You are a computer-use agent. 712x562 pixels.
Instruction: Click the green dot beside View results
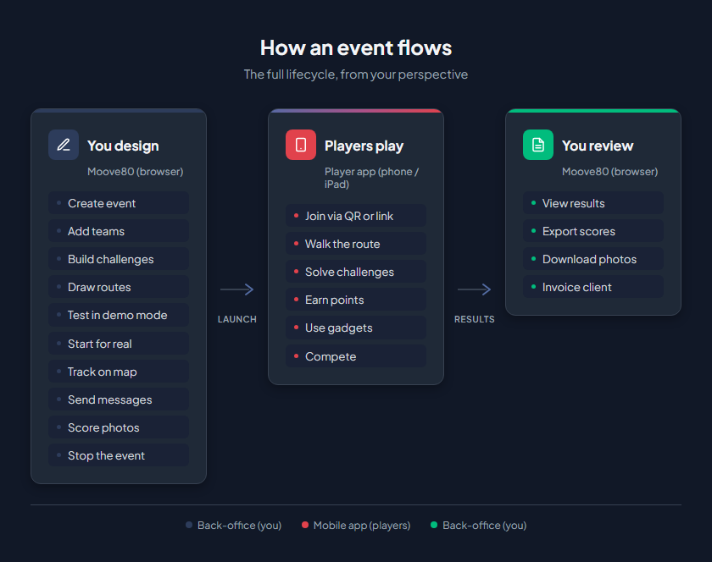pos(533,203)
